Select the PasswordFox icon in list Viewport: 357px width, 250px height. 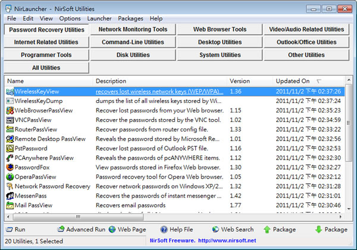point(10,167)
